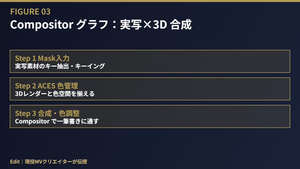Select the word ACES in Step 2
This screenshot has height=169, width=300.
pos(46,86)
